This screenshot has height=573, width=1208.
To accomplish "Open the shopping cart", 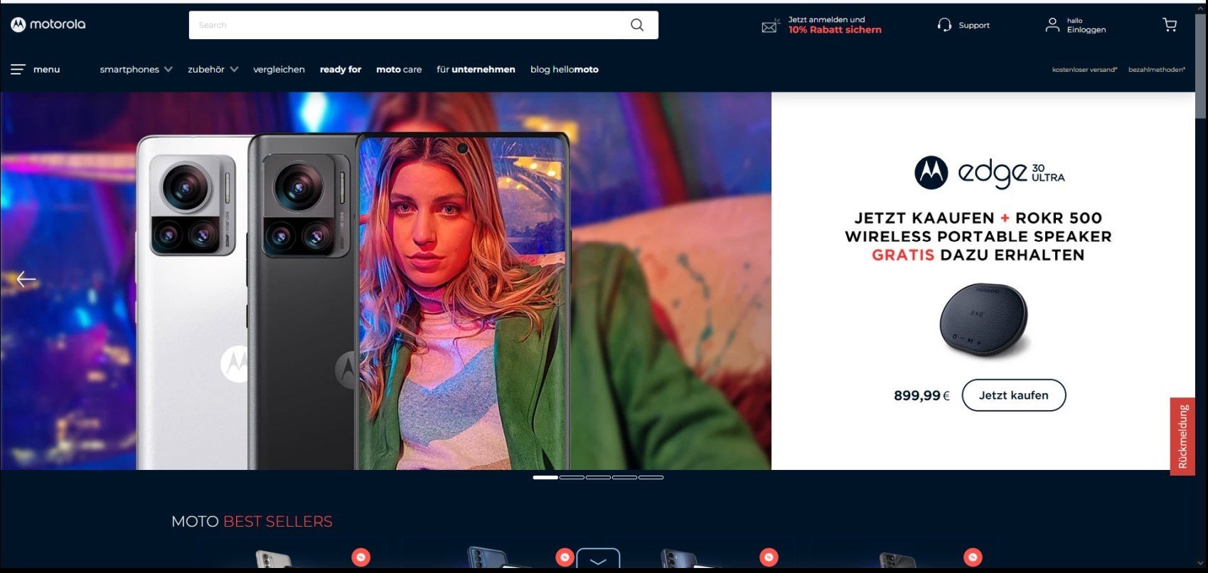I will click(x=1170, y=25).
